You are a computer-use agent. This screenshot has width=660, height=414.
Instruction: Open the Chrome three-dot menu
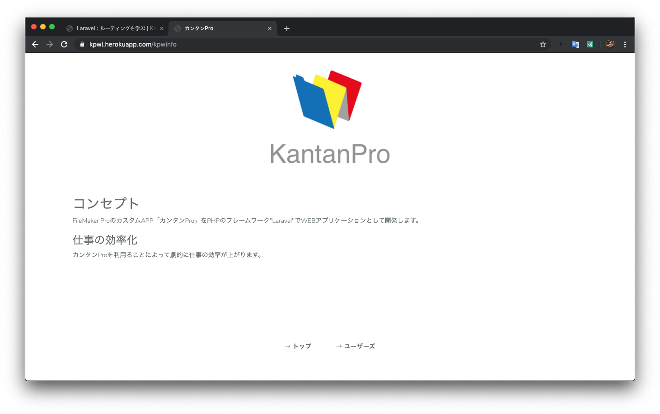(x=625, y=44)
